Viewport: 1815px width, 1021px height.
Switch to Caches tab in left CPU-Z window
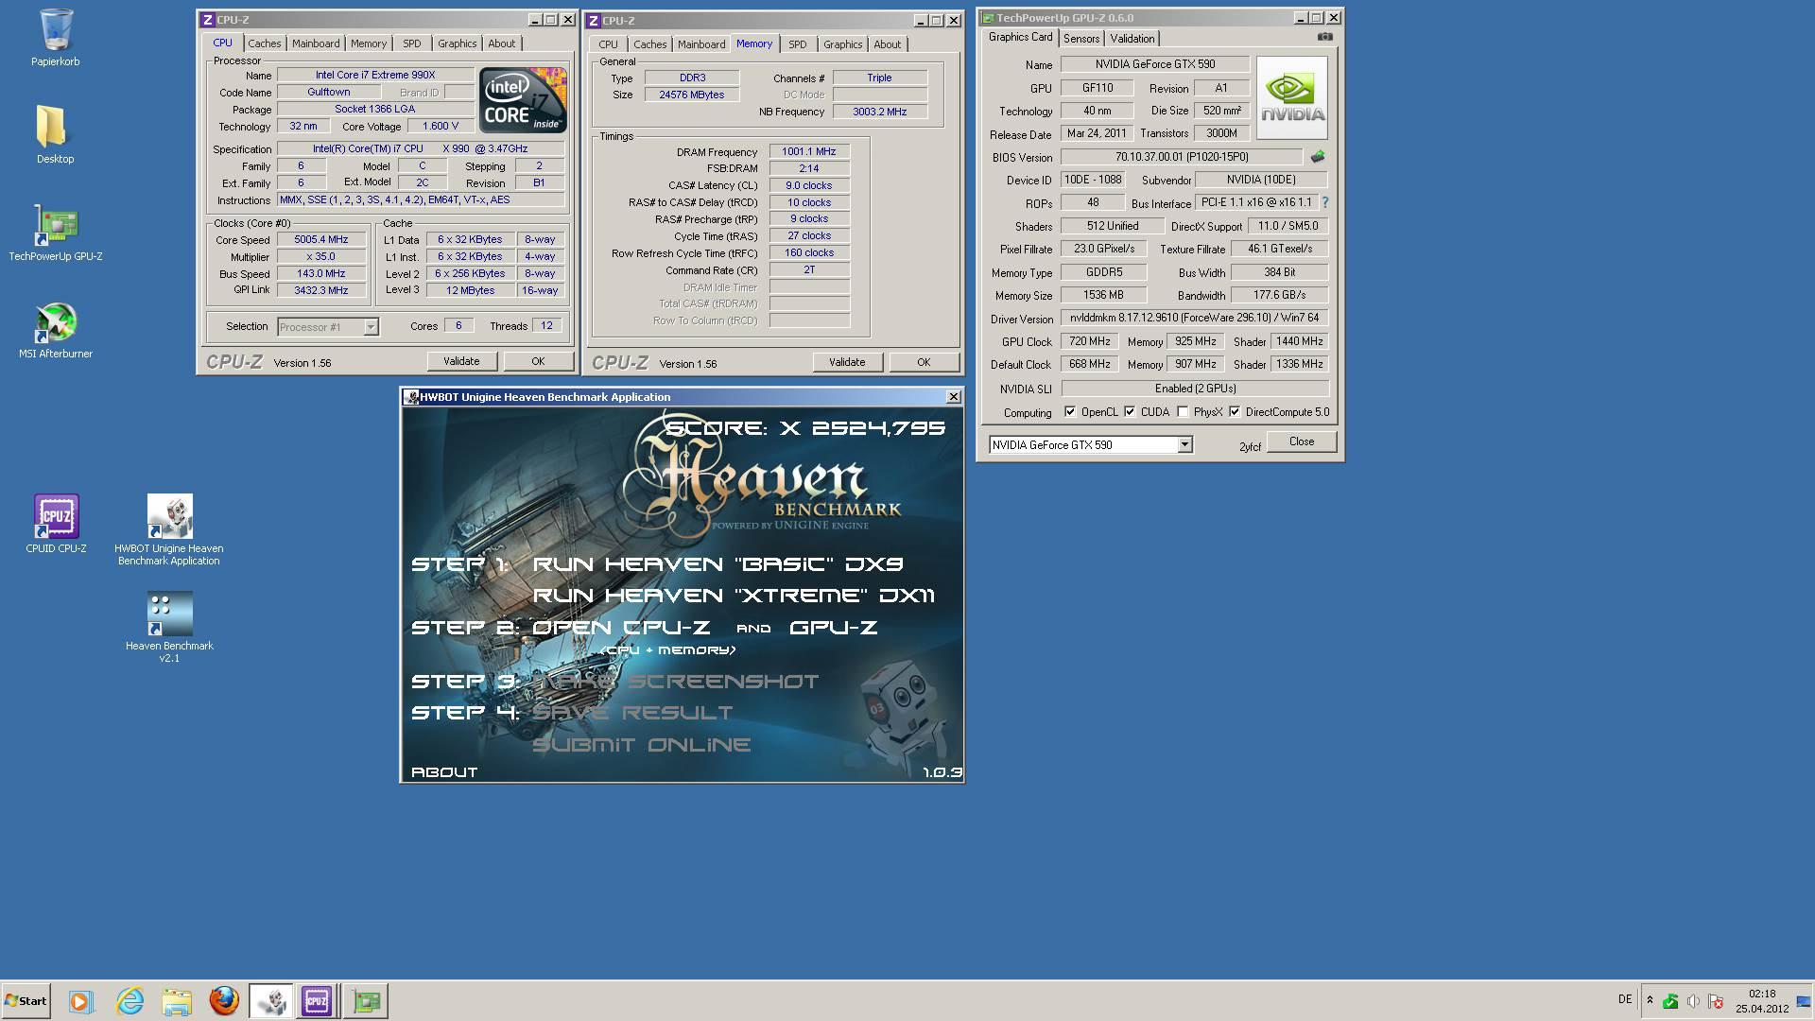click(x=265, y=43)
